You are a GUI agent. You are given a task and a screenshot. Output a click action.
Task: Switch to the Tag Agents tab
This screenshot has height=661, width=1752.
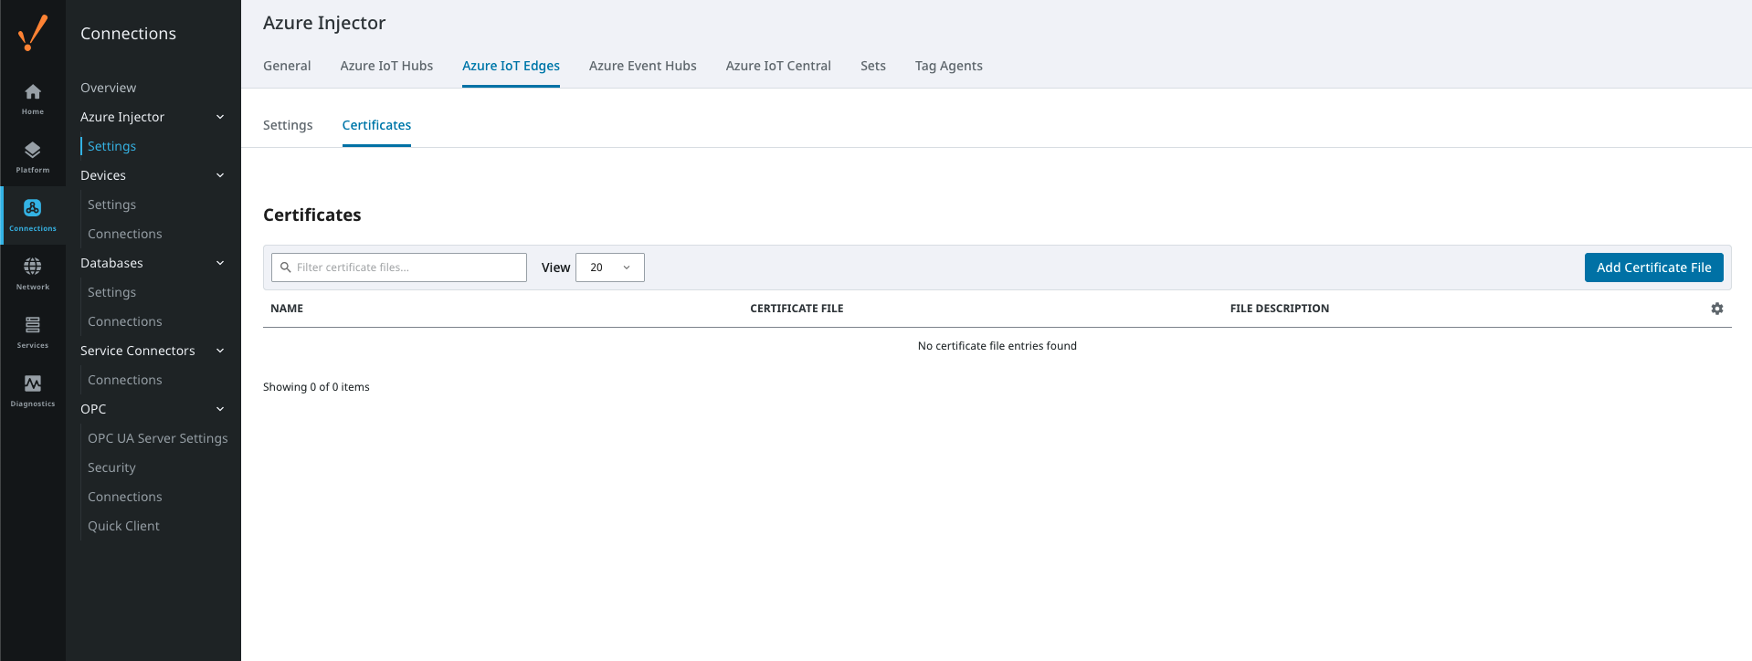click(x=948, y=66)
